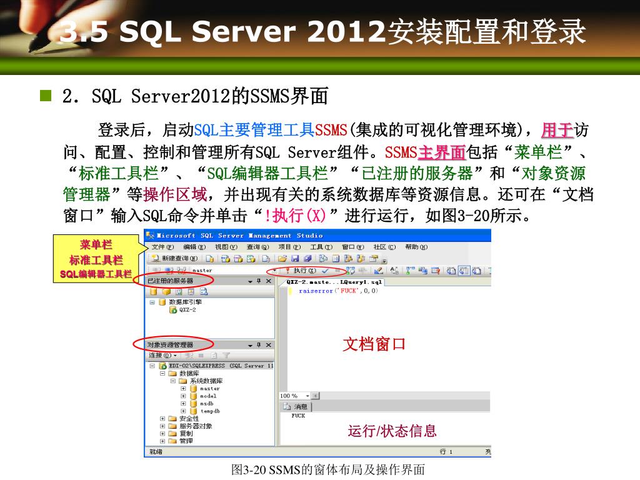Click the 执行(X) execute button
The height and width of the screenshot is (480, 640).
301,270
